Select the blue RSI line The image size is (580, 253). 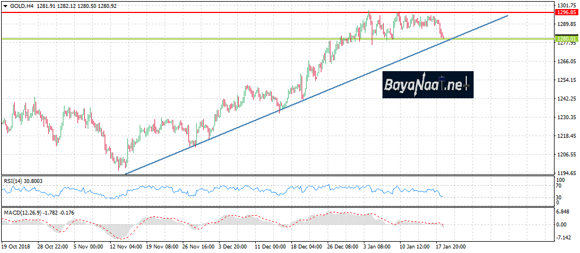point(226,188)
